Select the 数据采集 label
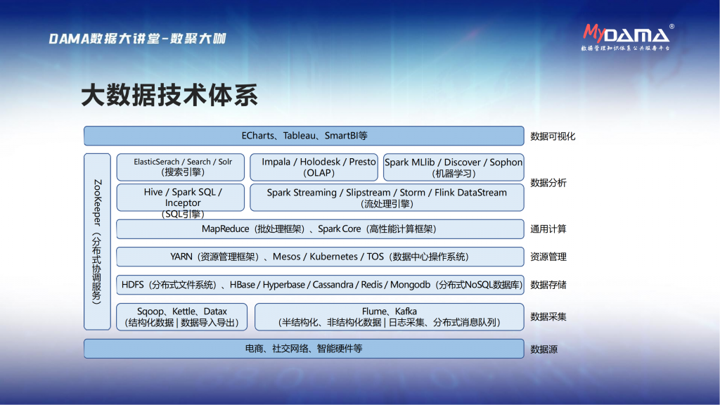The width and height of the screenshot is (720, 405). 548,317
